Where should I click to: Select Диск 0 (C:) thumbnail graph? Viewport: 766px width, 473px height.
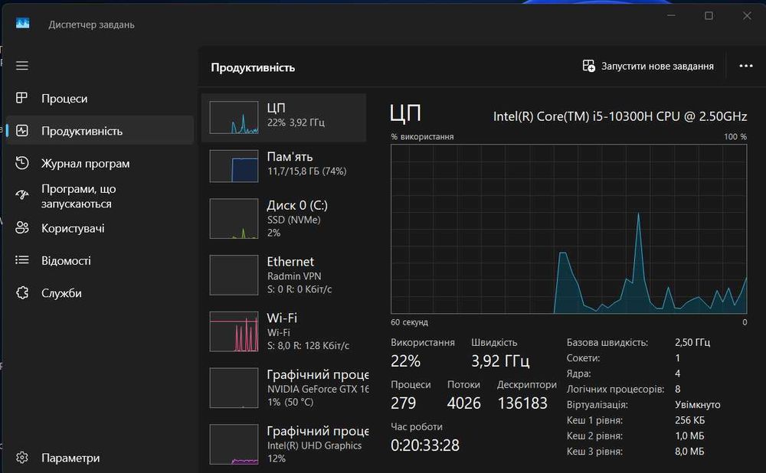pyautogui.click(x=234, y=218)
